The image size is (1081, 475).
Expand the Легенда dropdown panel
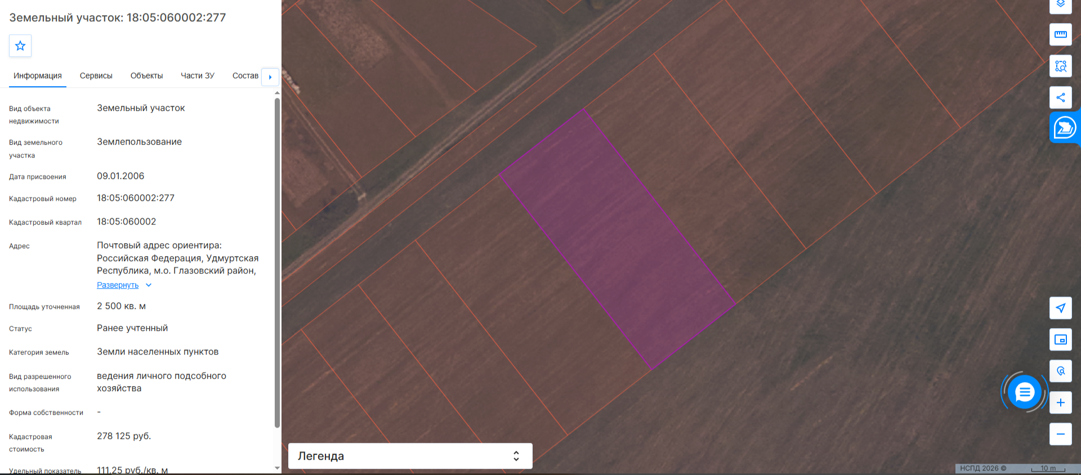[x=410, y=456]
